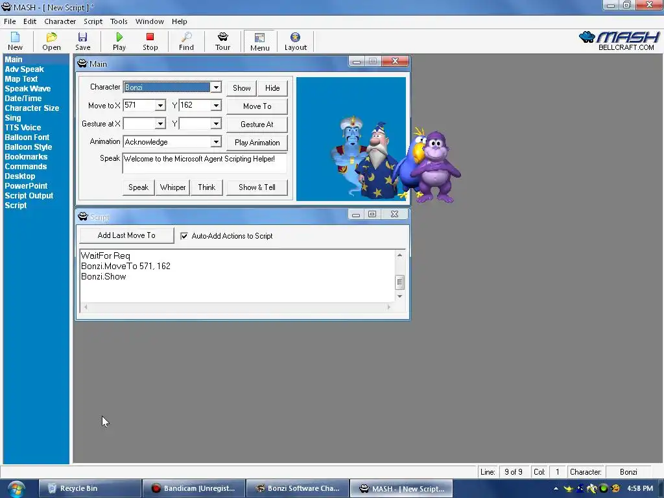Image resolution: width=664 pixels, height=498 pixels.
Task: Open the Tools menu
Action: click(x=119, y=21)
